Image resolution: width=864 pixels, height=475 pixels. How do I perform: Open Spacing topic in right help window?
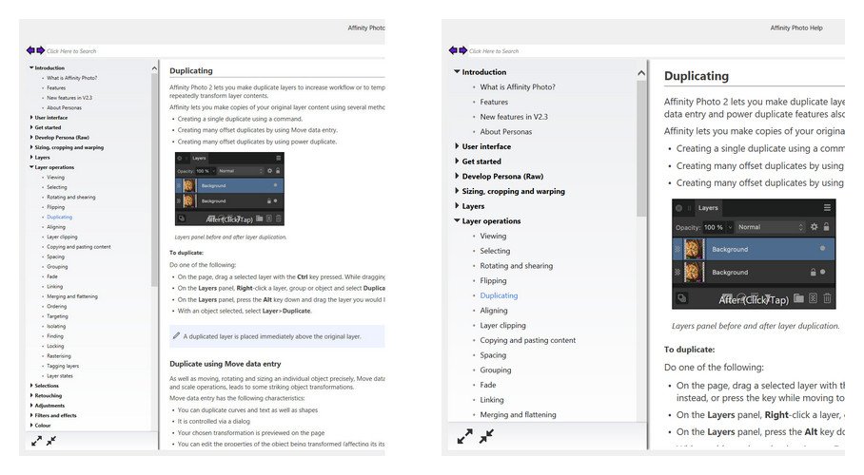pos(493,355)
